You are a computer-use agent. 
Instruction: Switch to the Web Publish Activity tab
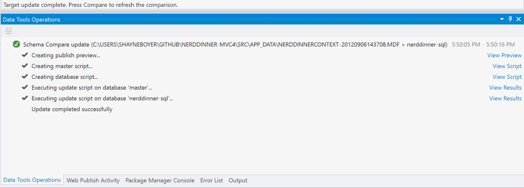(93, 180)
